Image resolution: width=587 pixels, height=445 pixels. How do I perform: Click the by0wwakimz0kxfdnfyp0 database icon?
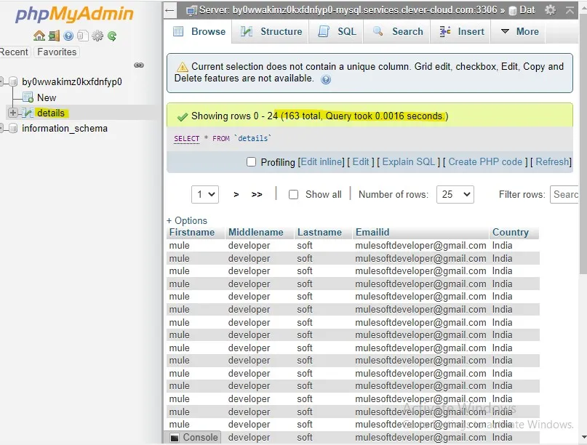coord(13,81)
